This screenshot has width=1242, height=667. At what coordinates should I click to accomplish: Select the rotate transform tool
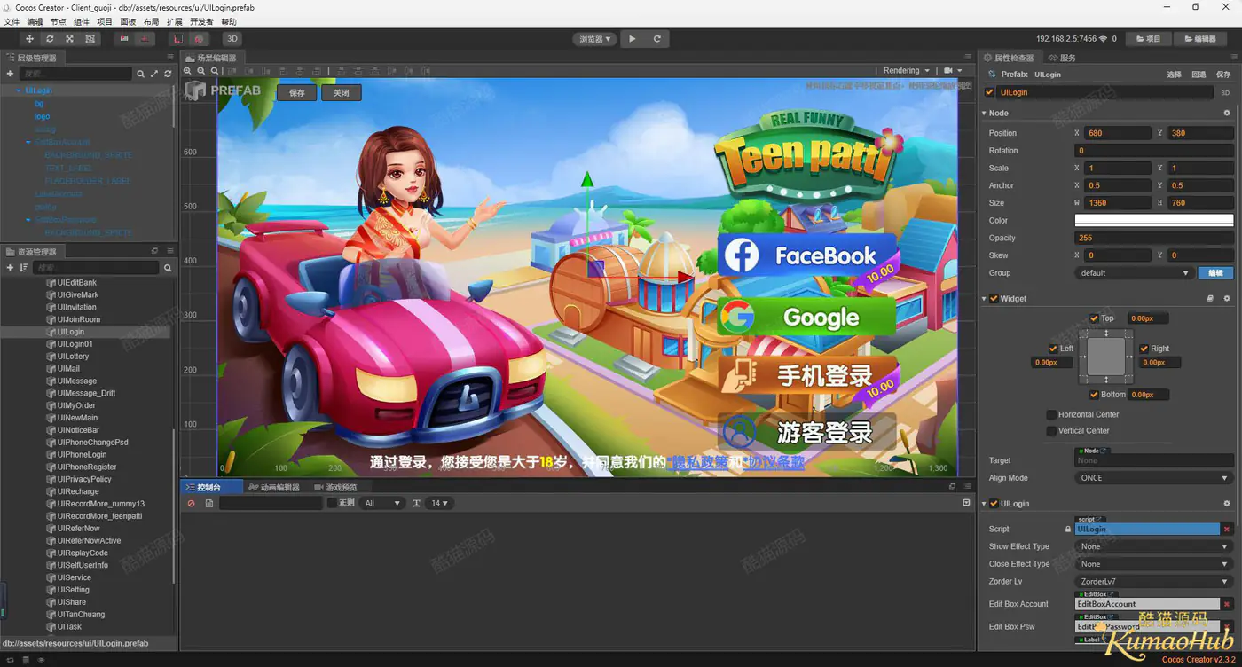tap(50, 39)
